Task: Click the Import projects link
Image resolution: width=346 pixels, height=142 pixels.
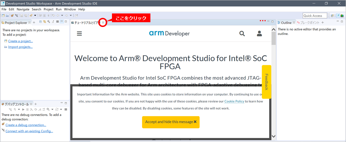Action: pyautogui.click(x=20, y=47)
